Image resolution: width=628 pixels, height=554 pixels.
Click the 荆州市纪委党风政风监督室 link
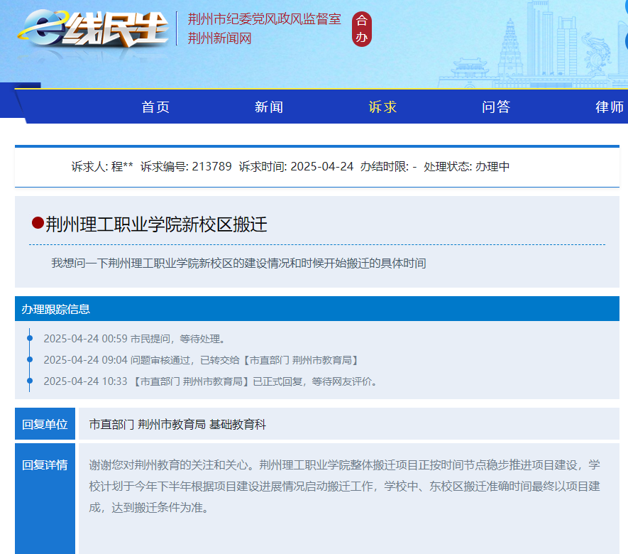[263, 19]
